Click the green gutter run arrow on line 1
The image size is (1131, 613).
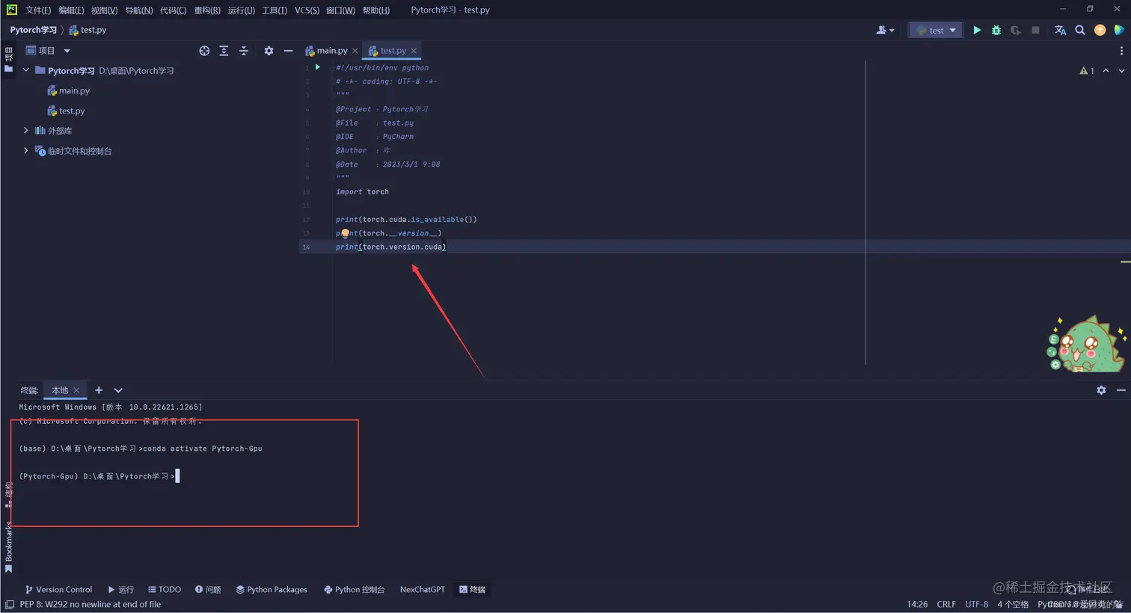point(318,67)
